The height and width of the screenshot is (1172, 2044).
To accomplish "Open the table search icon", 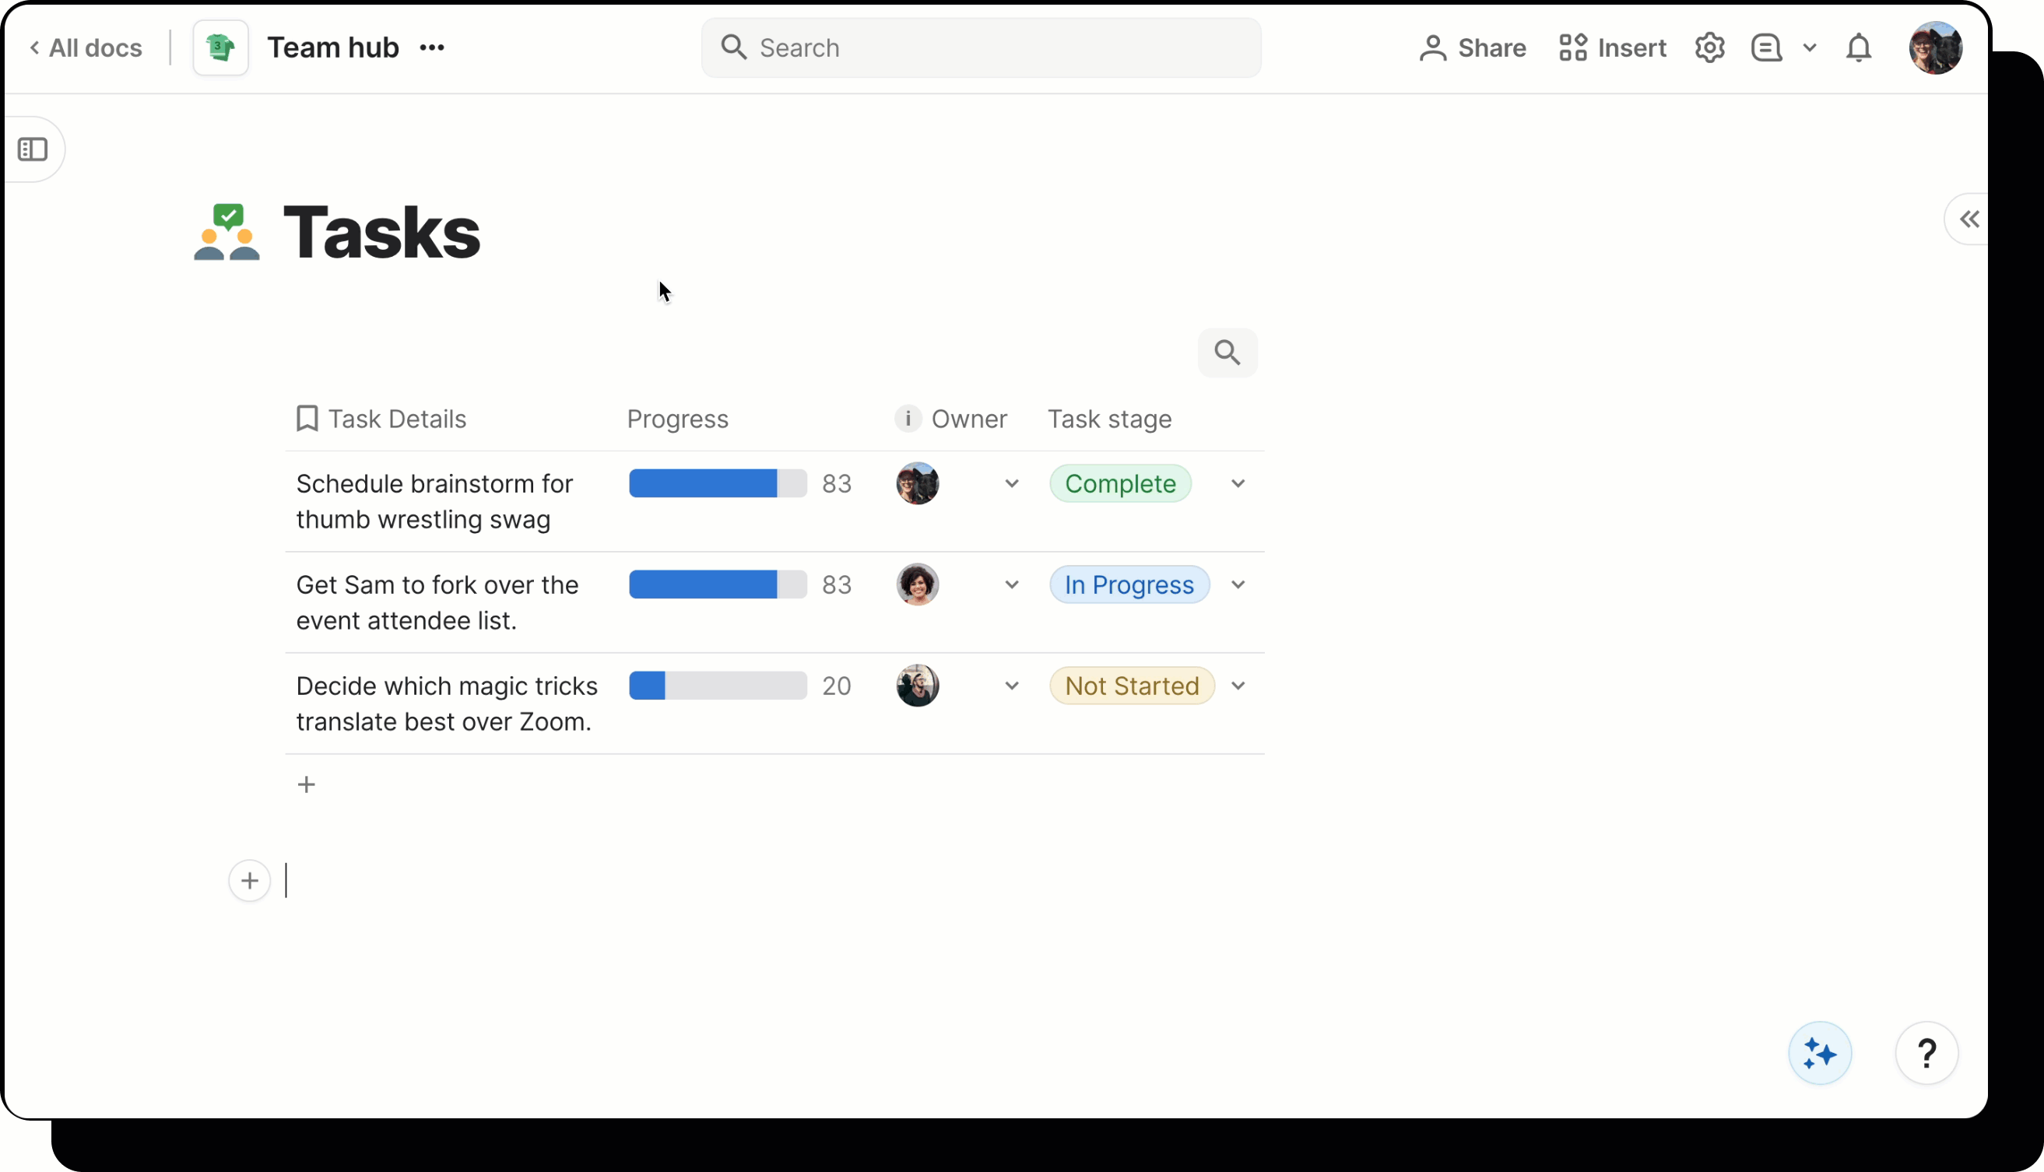I will tap(1227, 353).
